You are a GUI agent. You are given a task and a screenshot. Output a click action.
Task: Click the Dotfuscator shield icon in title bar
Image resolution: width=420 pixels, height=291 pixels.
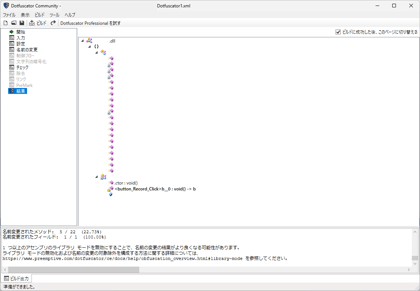tap(6, 6)
